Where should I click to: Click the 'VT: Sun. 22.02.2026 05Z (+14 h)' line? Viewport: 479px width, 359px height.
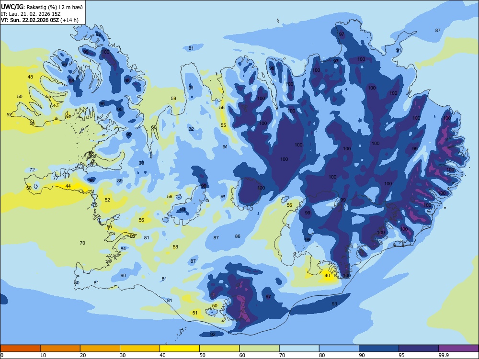coord(40,20)
